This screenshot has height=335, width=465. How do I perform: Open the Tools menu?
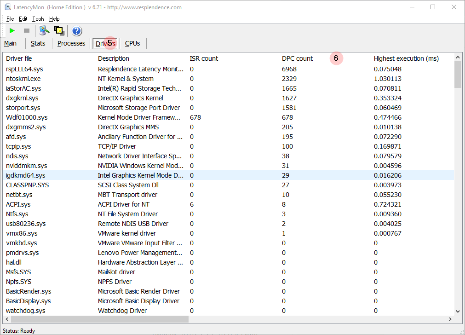click(x=38, y=19)
